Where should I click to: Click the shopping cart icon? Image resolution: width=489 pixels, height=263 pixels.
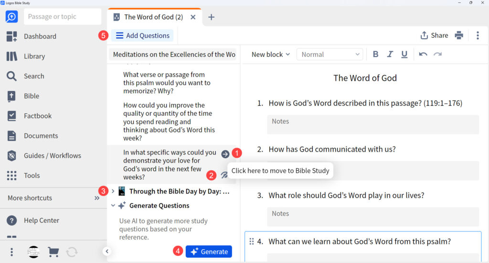(x=53, y=252)
